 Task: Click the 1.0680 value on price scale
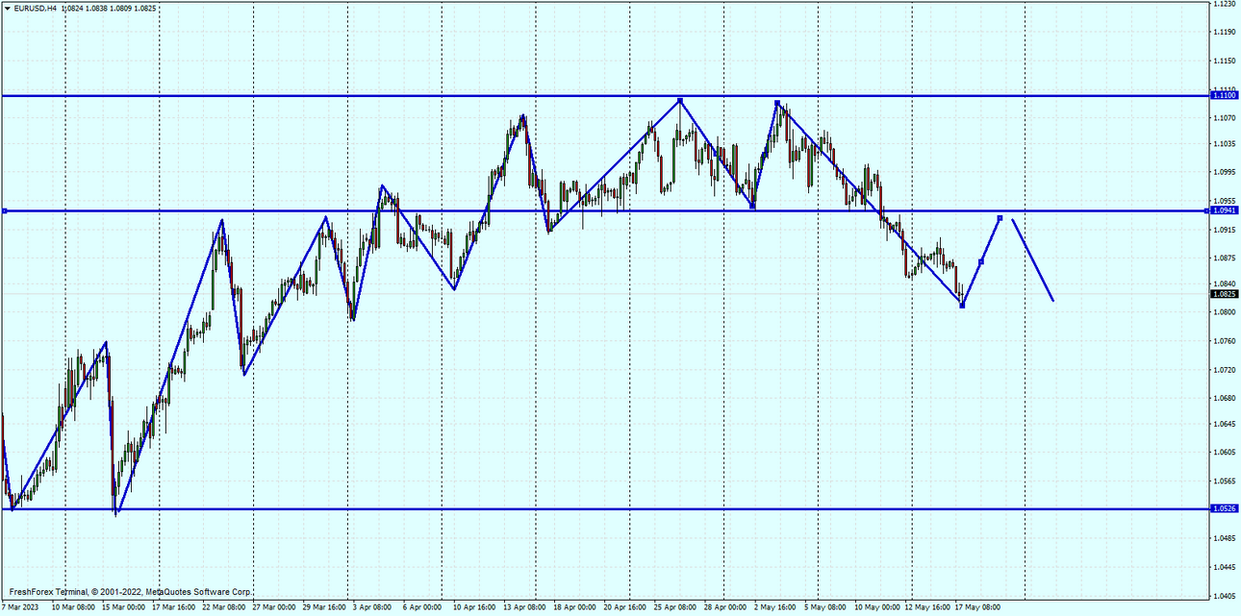tap(1225, 398)
